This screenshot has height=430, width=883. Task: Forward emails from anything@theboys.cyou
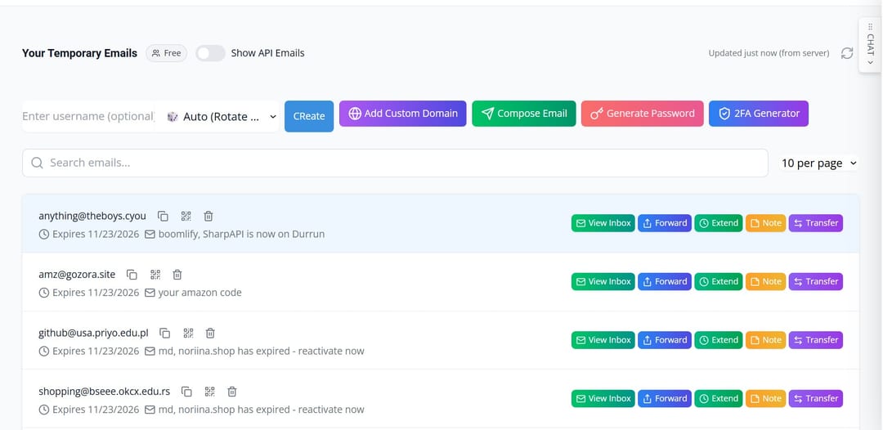point(665,223)
